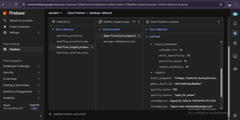
Task: Click the database location pin icon
Action: pyautogui.click(x=50, y=114)
